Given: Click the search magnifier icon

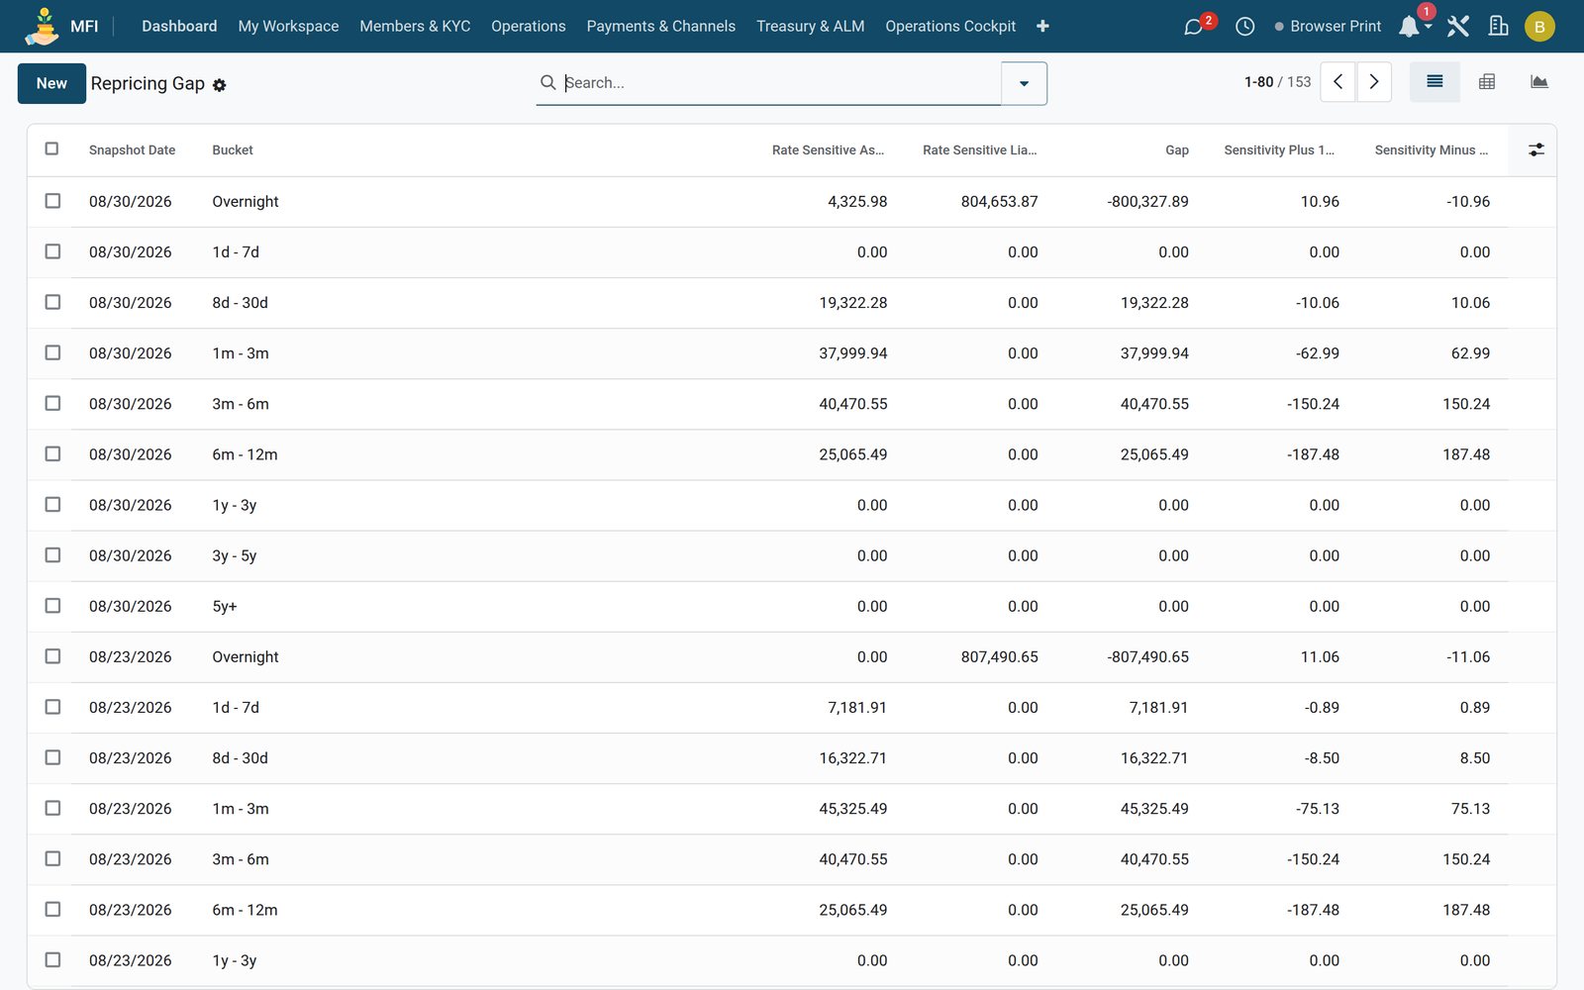Looking at the screenshot, I should [547, 82].
